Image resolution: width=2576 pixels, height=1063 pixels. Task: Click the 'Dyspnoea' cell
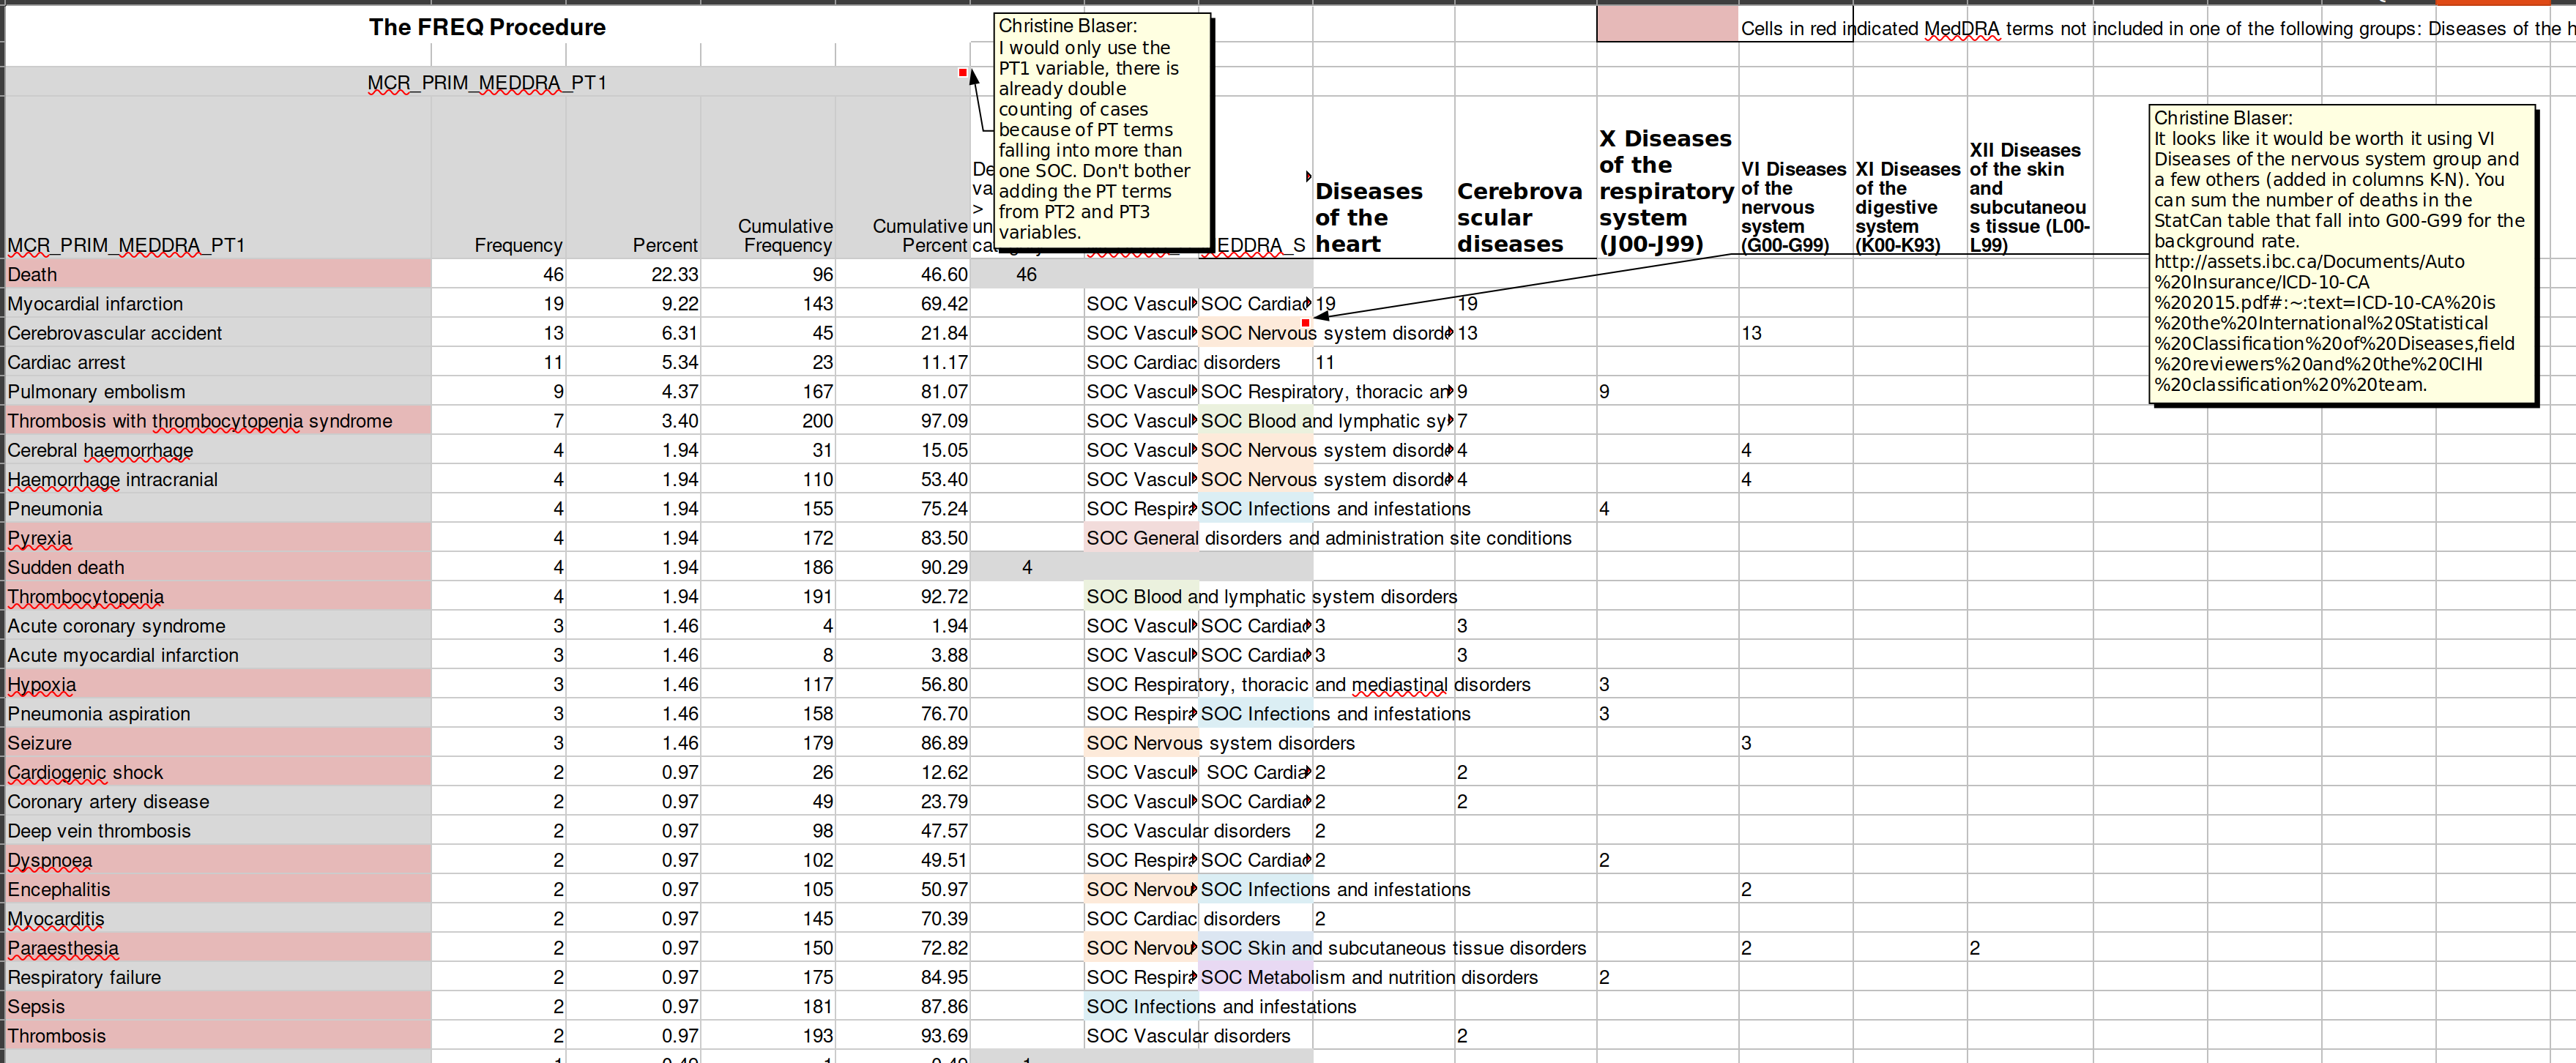218,860
